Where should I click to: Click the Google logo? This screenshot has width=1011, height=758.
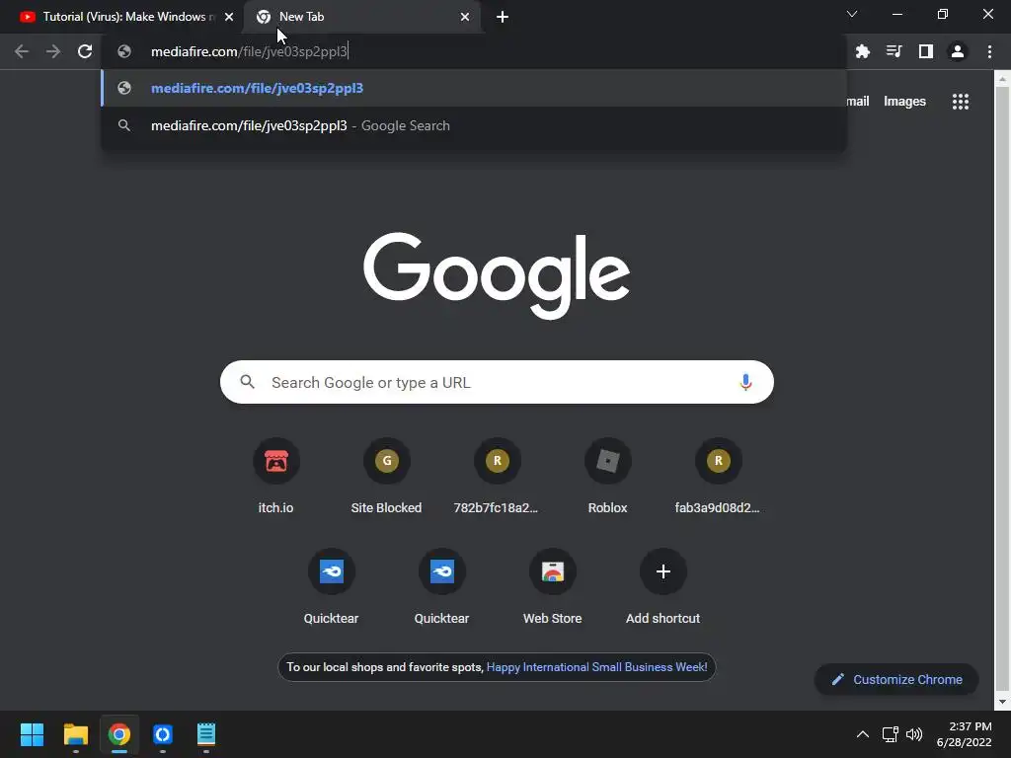(x=497, y=275)
